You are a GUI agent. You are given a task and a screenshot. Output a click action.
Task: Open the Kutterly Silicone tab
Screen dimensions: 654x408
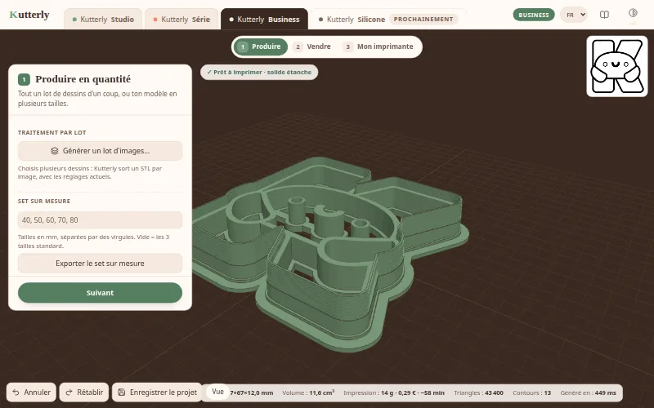pos(387,19)
